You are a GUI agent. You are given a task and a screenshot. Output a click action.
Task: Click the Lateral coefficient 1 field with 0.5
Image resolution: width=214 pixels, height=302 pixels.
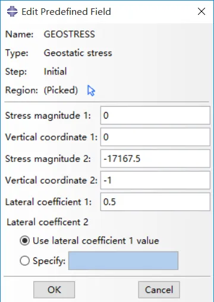click(155, 202)
